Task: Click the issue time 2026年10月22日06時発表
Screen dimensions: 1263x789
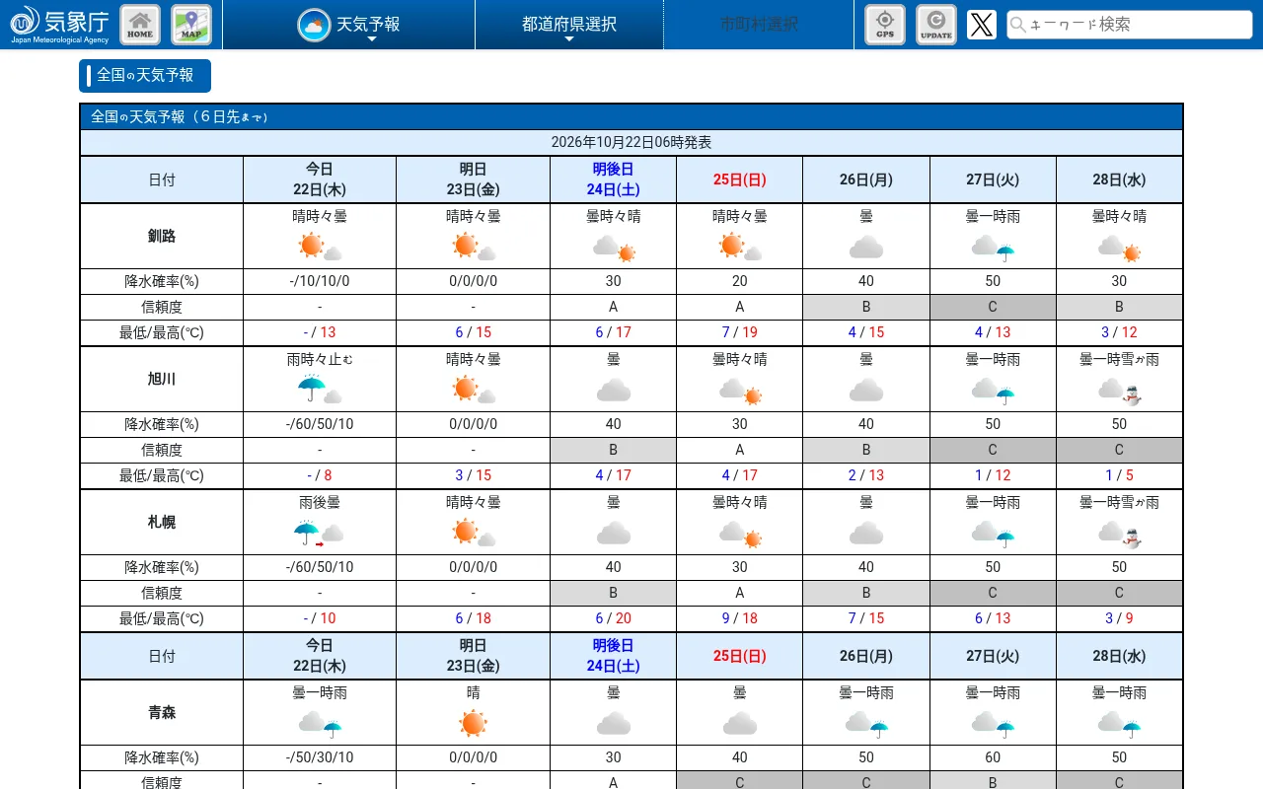Action: pos(631,143)
